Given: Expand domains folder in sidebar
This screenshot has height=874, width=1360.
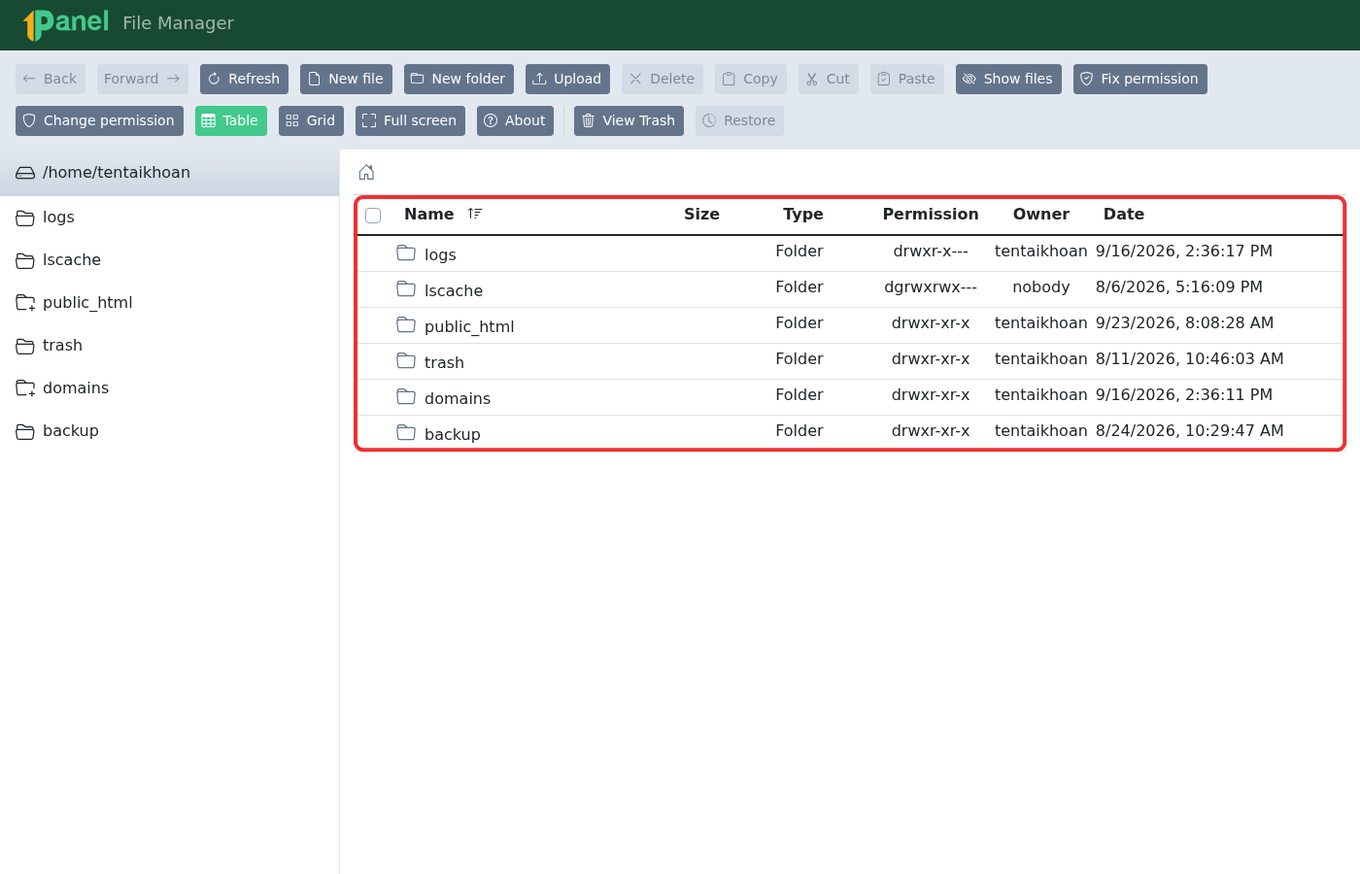Looking at the screenshot, I should click(x=170, y=388).
